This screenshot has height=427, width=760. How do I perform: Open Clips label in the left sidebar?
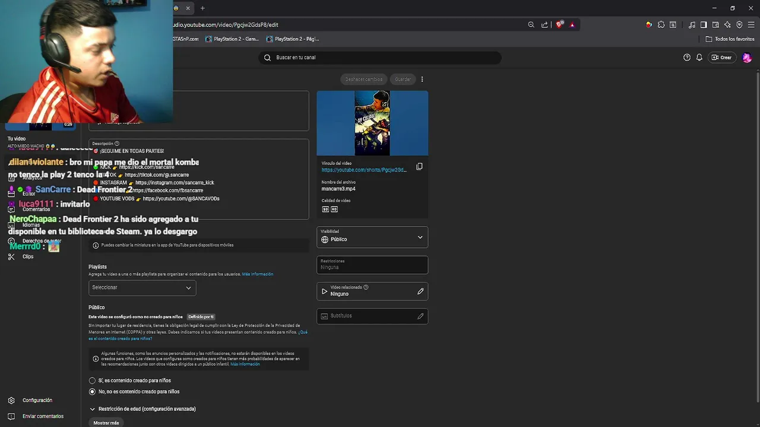[28, 257]
